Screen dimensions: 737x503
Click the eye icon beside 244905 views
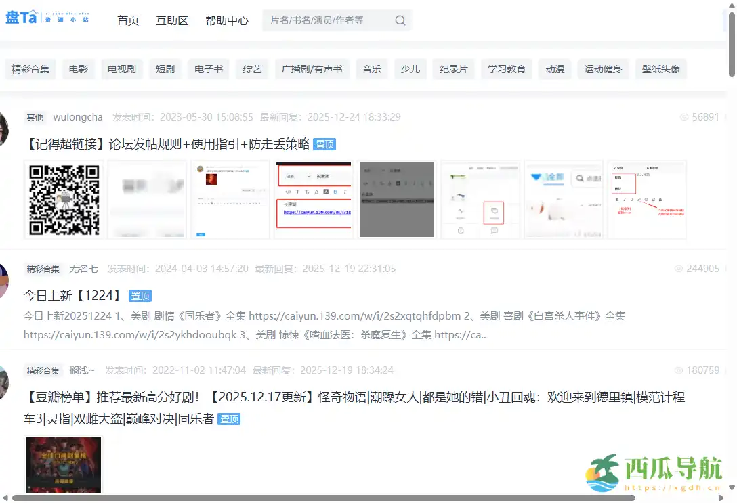tap(678, 268)
